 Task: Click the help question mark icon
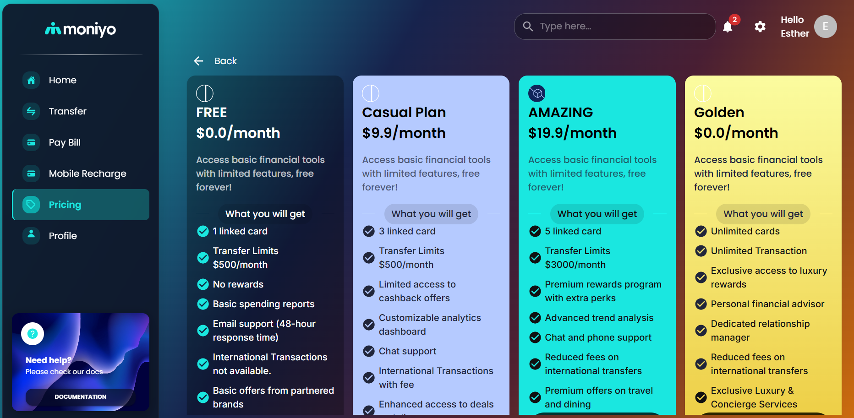click(33, 334)
